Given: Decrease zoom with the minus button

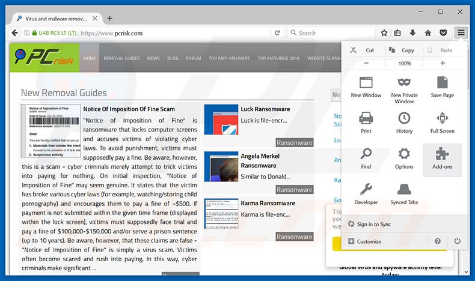Looking at the screenshot, I should pyautogui.click(x=366, y=63).
